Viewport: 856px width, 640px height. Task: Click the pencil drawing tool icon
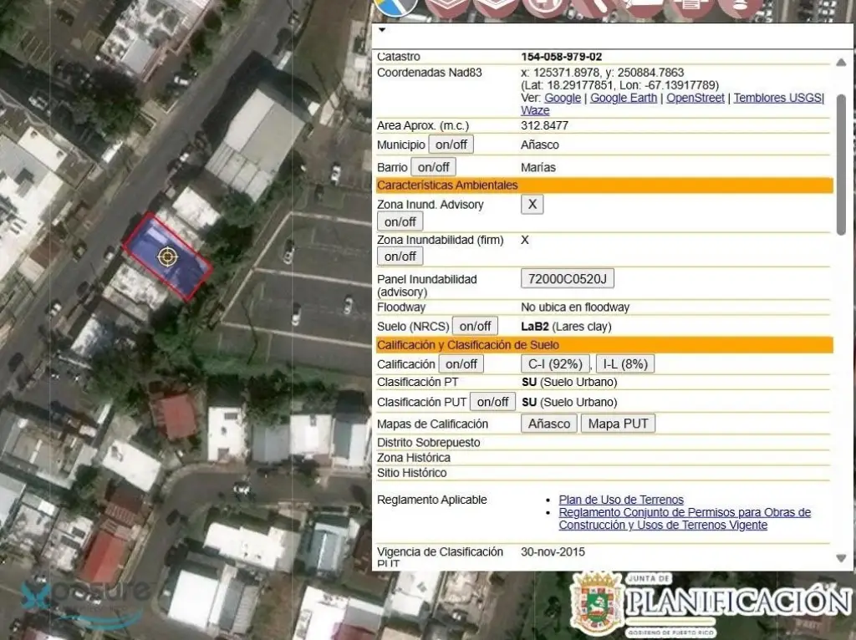click(594, 7)
